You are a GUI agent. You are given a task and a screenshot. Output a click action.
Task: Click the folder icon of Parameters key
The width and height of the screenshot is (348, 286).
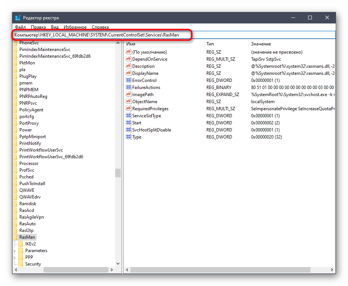point(21,251)
